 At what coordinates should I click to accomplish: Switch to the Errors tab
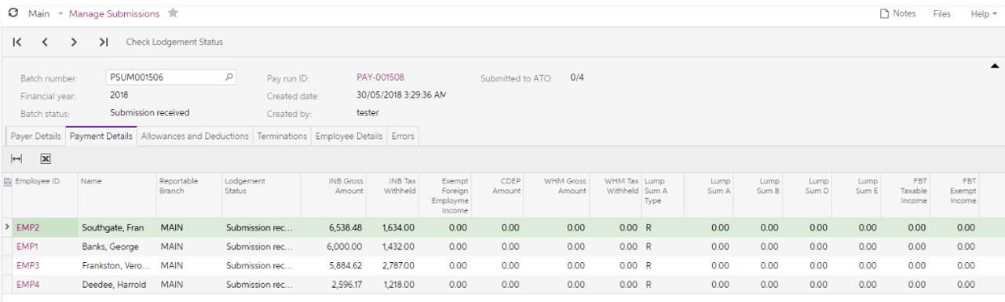tap(404, 136)
